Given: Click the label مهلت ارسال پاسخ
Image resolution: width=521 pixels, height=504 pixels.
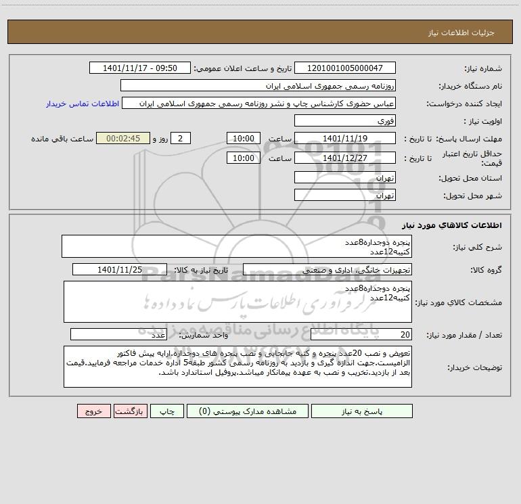Looking at the screenshot, I should pyautogui.click(x=469, y=139).
